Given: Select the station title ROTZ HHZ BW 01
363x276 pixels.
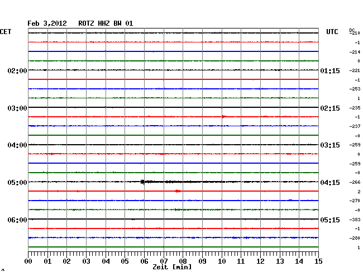Looking at the screenshot, I should (x=106, y=23).
